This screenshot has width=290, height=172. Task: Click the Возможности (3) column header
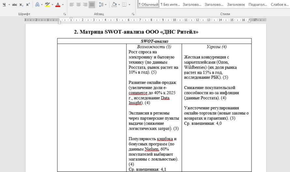pyautogui.click(x=154, y=47)
